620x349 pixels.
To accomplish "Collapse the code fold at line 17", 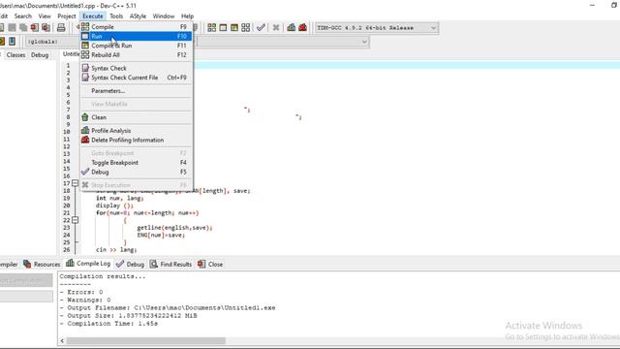I will pyautogui.click(x=75, y=183).
